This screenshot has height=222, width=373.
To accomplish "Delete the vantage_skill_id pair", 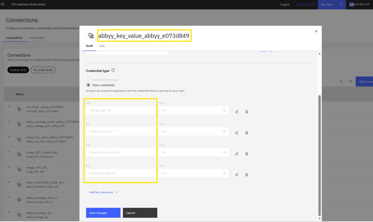I will [247, 112].
